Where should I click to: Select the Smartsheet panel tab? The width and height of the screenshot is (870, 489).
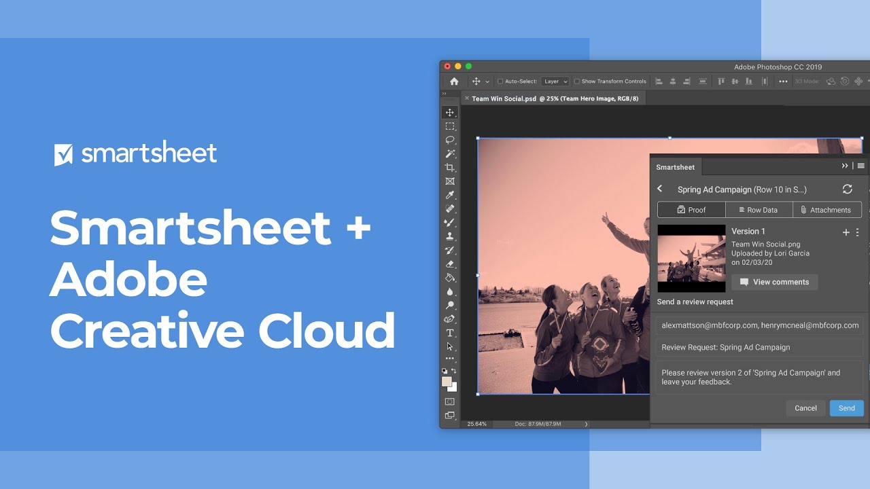[676, 167]
